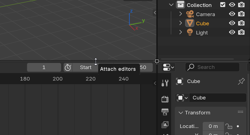Toggle Light render camera icon
This screenshot has height=135, width=250.
pos(241,32)
